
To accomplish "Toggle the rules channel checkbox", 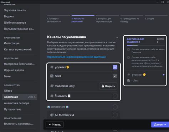I will (x=115, y=76).
